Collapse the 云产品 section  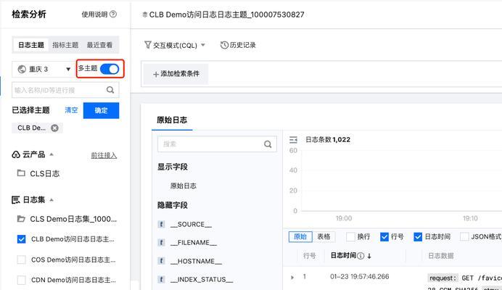52,155
